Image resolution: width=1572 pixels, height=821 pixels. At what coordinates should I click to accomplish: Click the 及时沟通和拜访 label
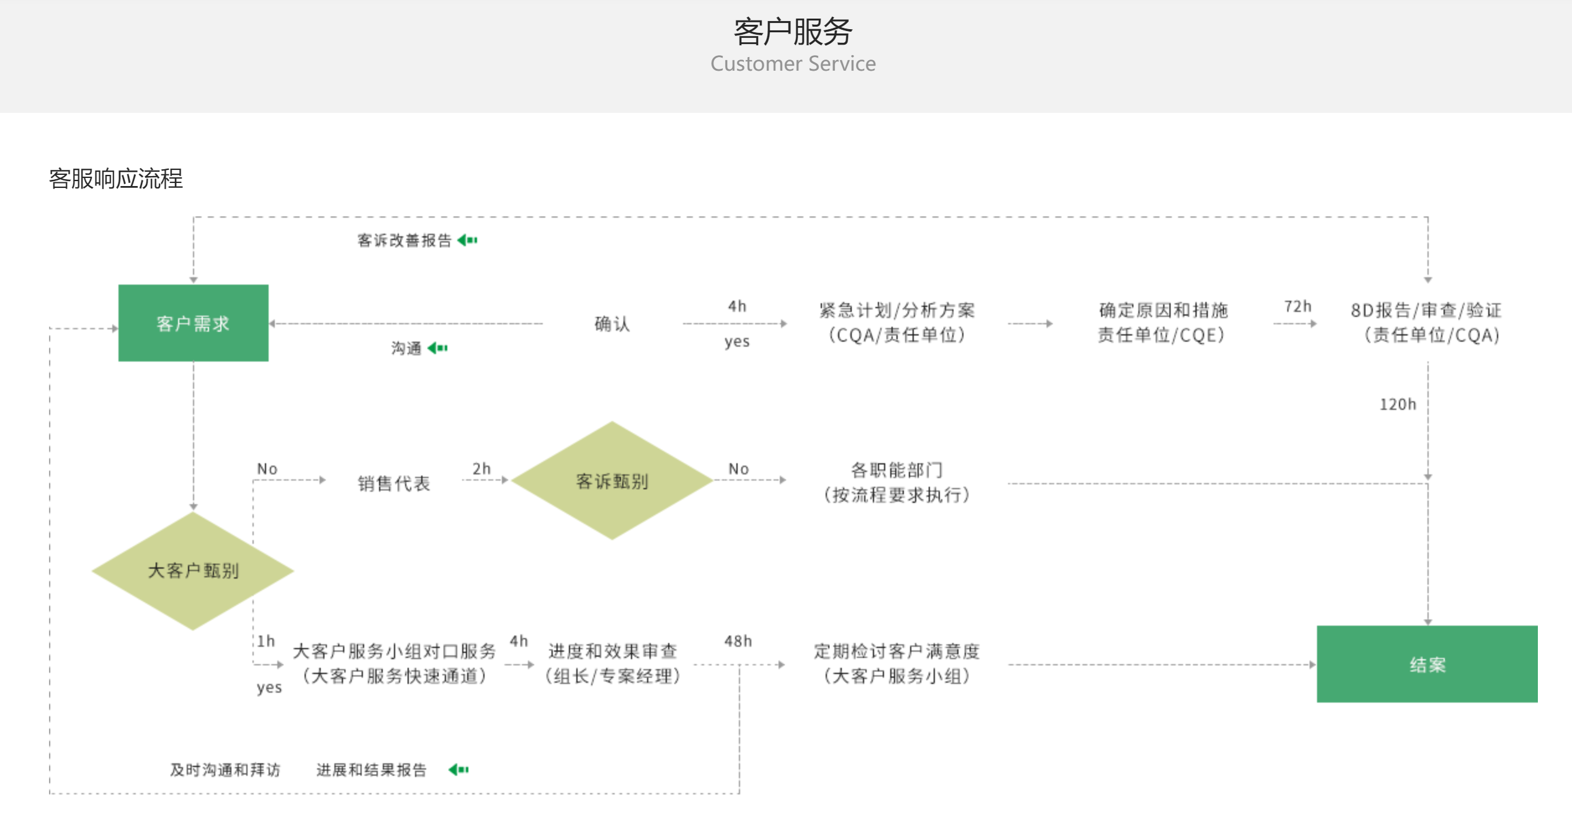(225, 770)
